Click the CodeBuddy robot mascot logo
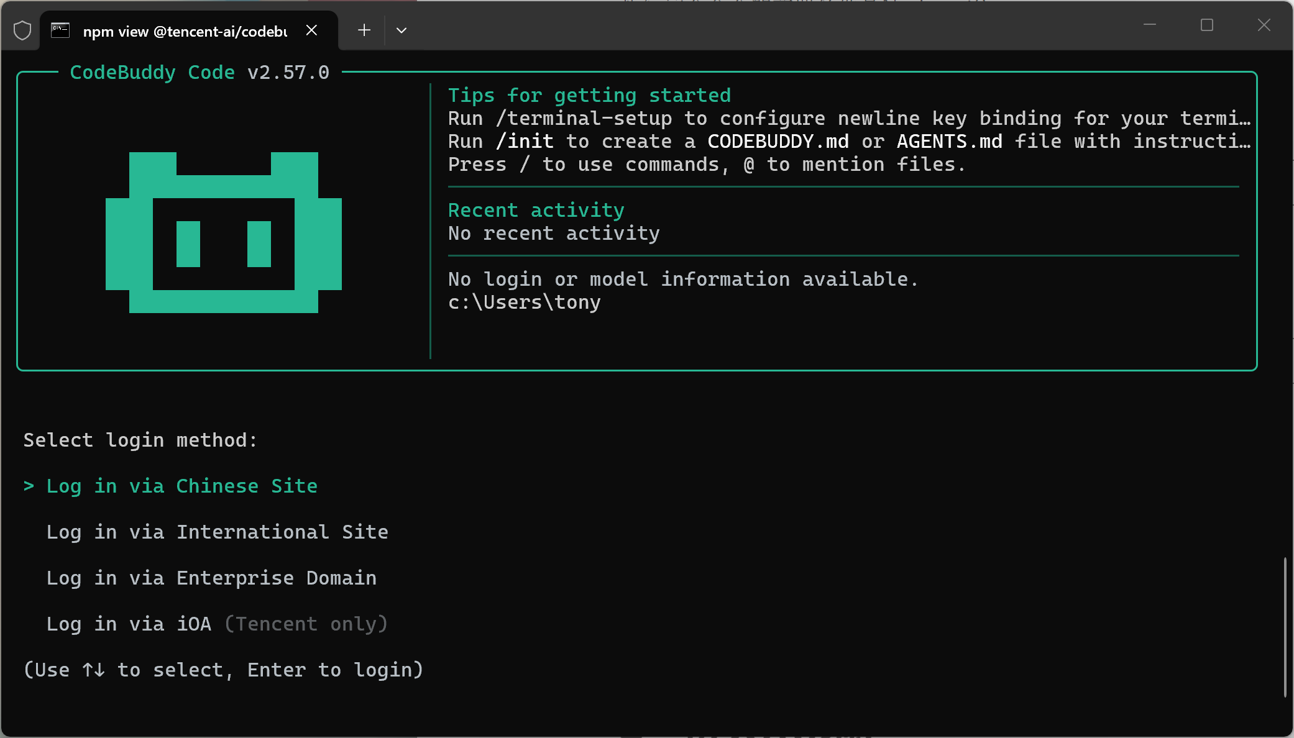This screenshot has height=738, width=1294. 224,232
